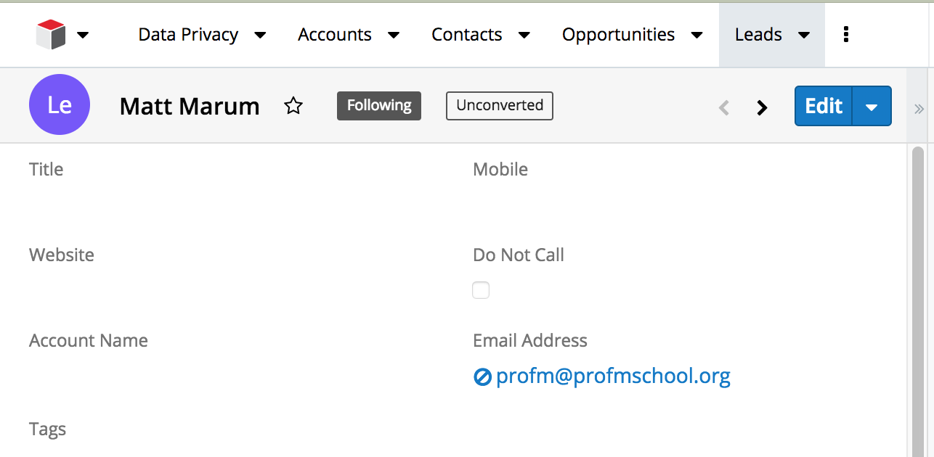Open the three-dot more modules menu
Viewport: 934px width, 457px height.
(845, 35)
